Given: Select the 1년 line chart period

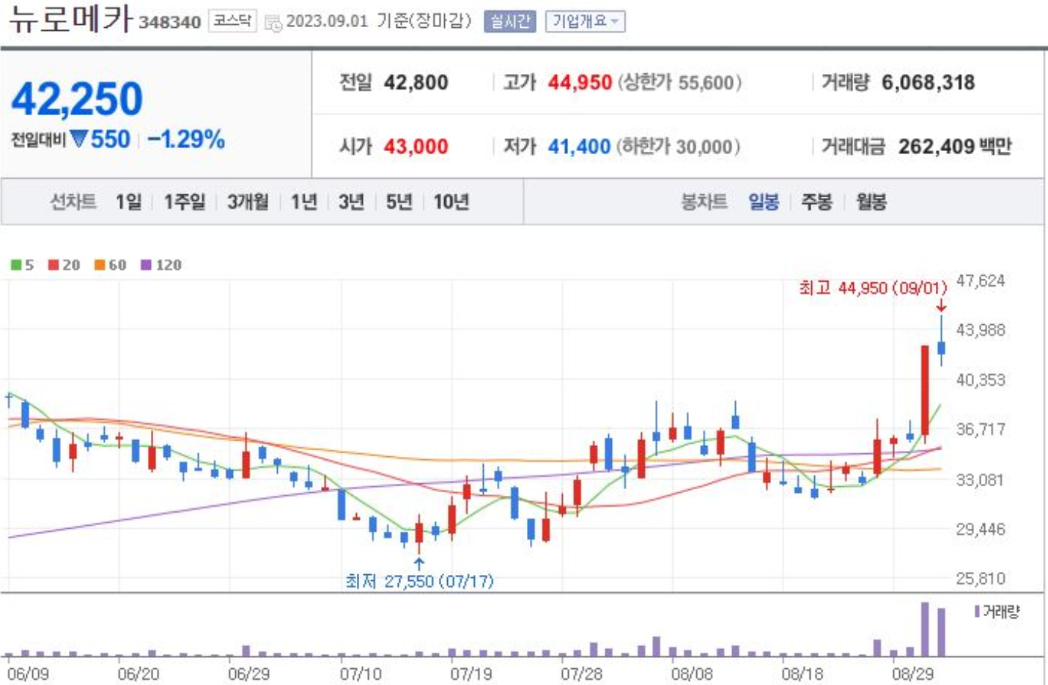Looking at the screenshot, I should click(x=304, y=202).
